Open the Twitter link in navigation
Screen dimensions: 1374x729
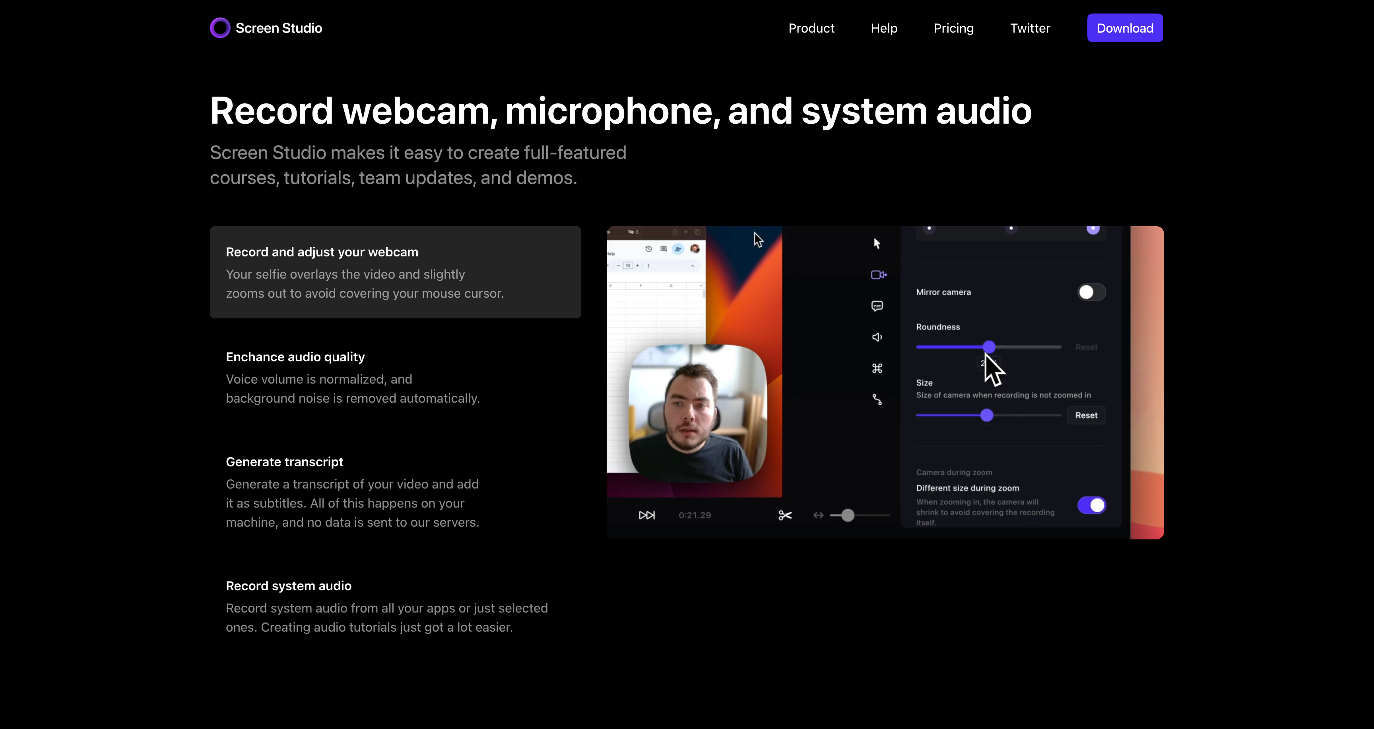click(1030, 28)
